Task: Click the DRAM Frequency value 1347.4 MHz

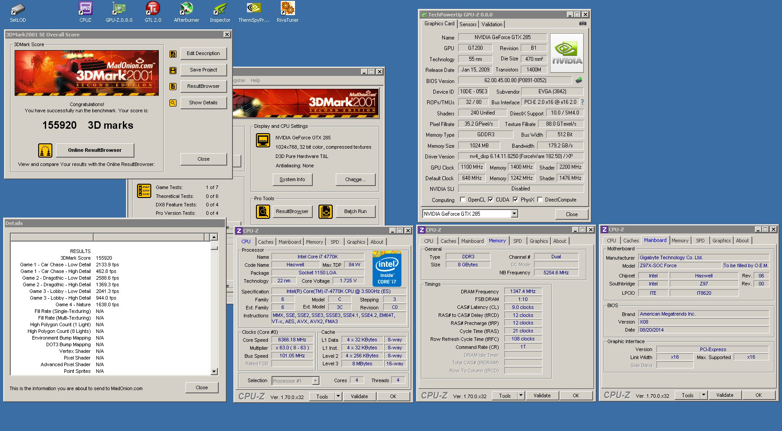Action: 523,292
